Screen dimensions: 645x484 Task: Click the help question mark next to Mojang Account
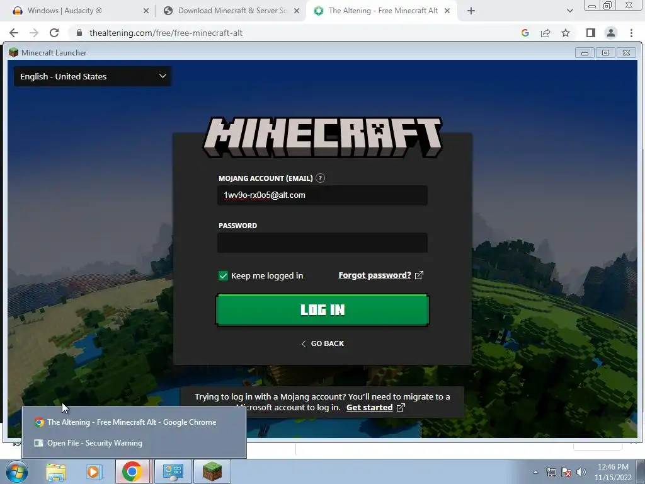click(x=320, y=178)
